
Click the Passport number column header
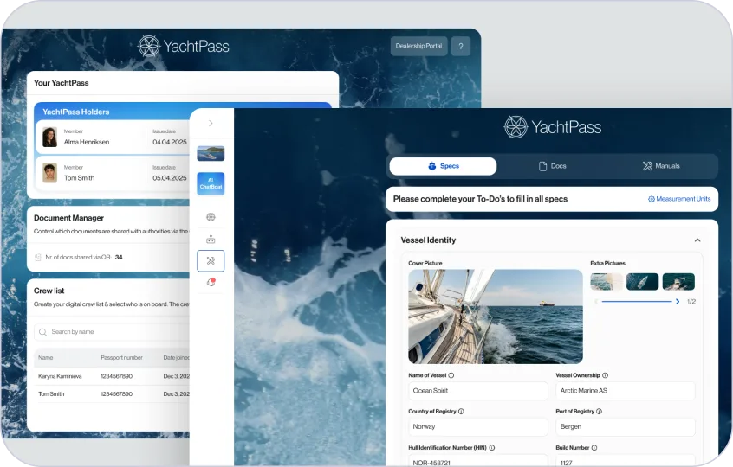121,357
